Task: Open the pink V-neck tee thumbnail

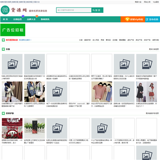Action: click(102, 92)
